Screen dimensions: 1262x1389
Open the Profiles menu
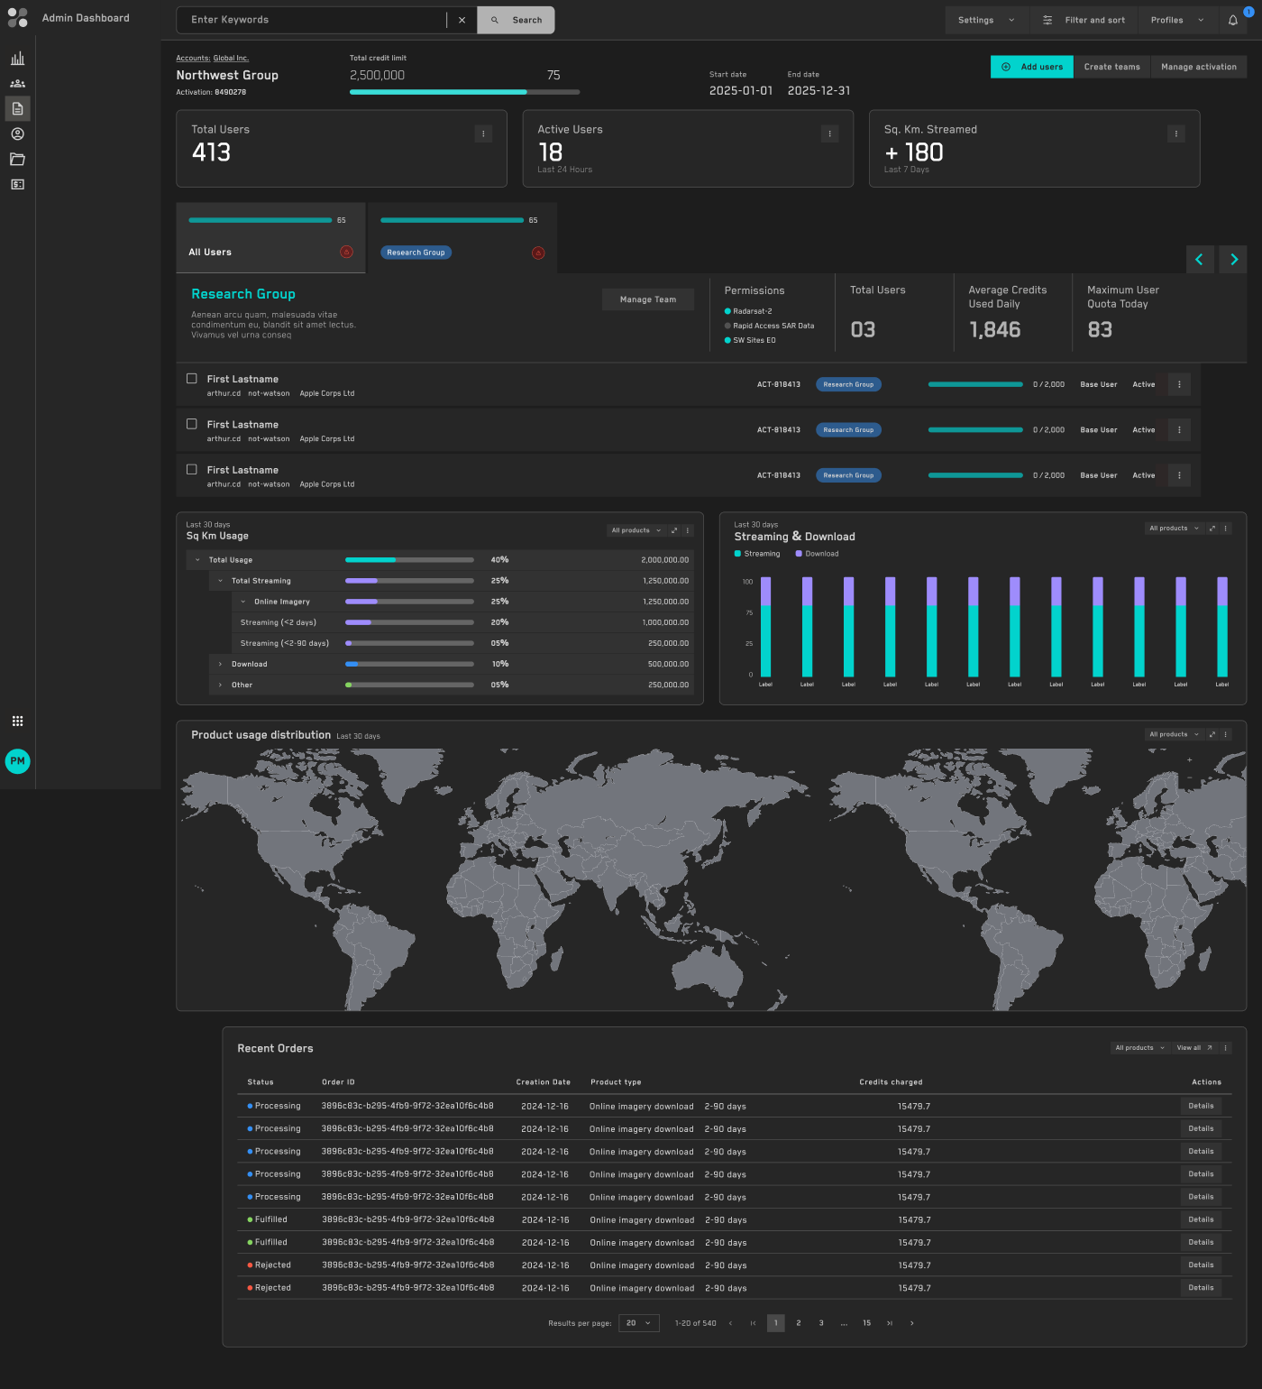coord(1176,20)
